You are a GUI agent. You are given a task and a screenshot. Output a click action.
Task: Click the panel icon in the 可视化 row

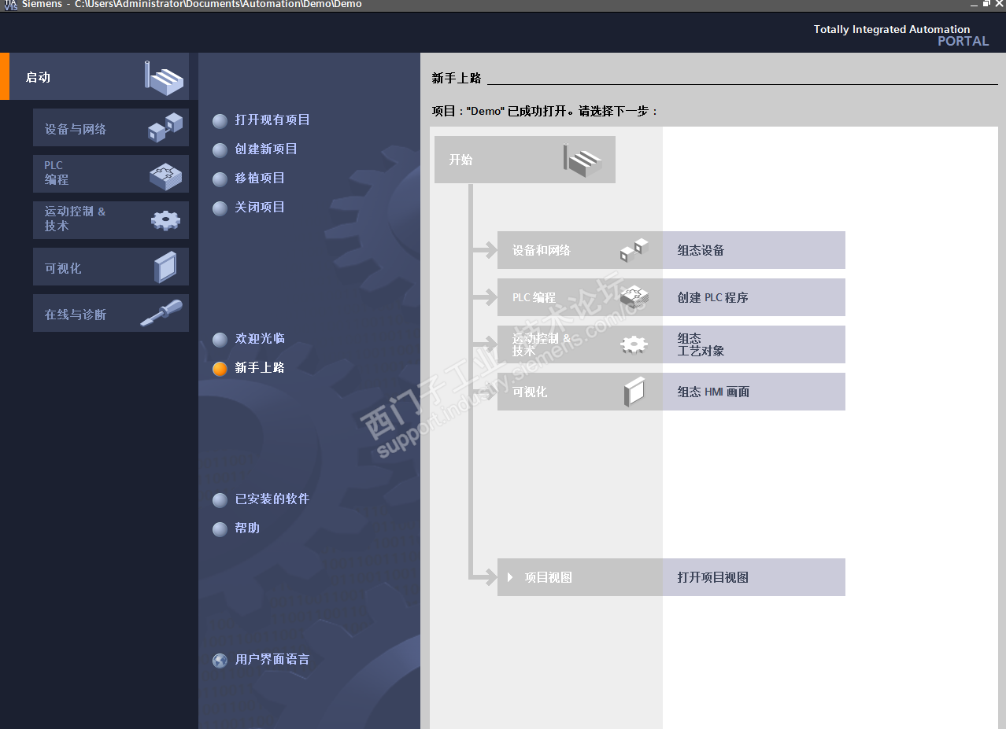(x=634, y=392)
